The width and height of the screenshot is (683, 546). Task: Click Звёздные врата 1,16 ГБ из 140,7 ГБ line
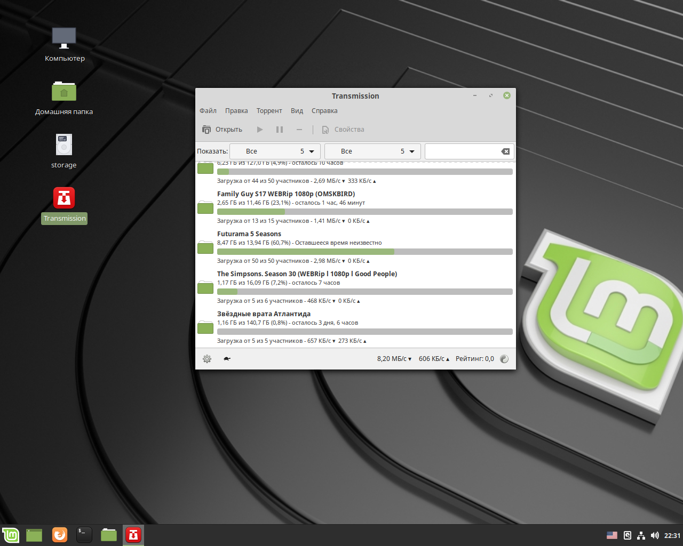coord(288,323)
